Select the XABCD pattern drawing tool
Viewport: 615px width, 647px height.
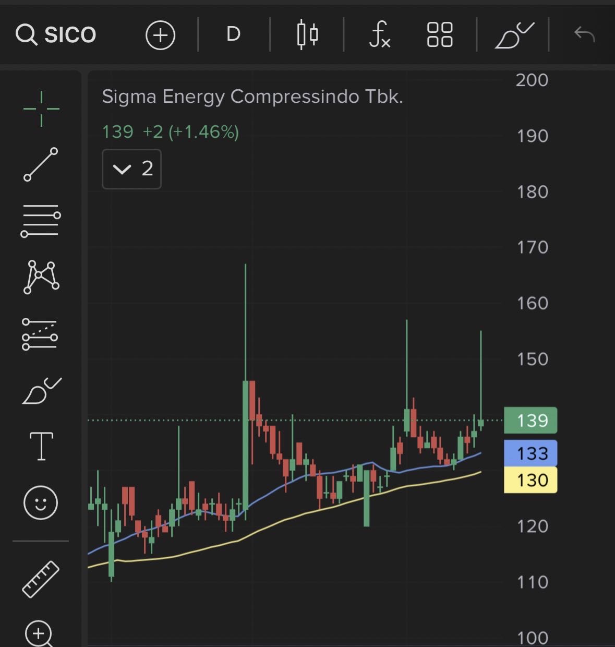(41, 277)
